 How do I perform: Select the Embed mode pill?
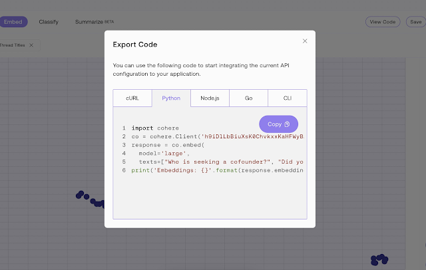click(13, 22)
